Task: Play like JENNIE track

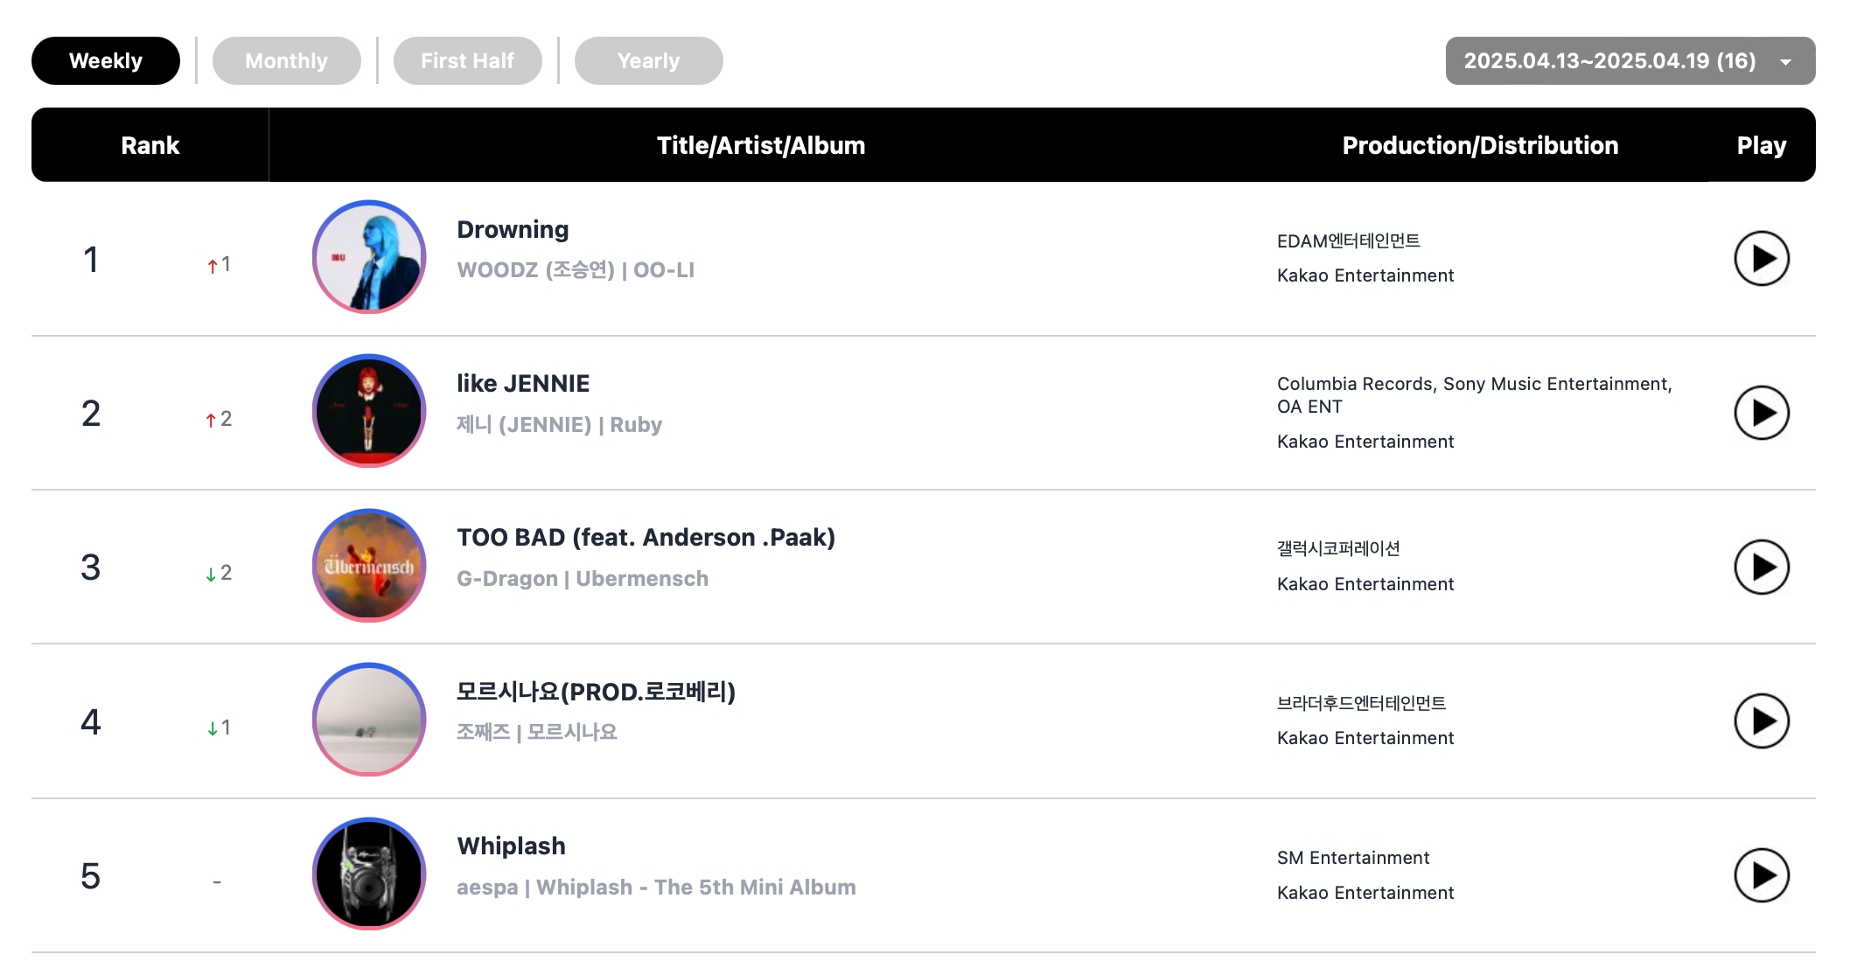Action: click(1761, 413)
